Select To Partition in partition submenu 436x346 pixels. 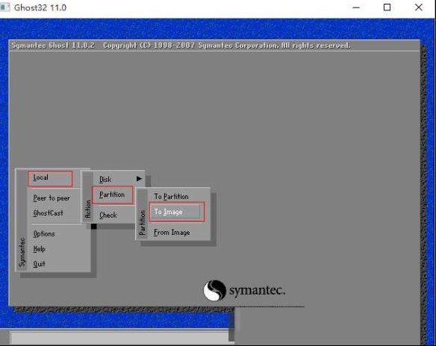(171, 197)
